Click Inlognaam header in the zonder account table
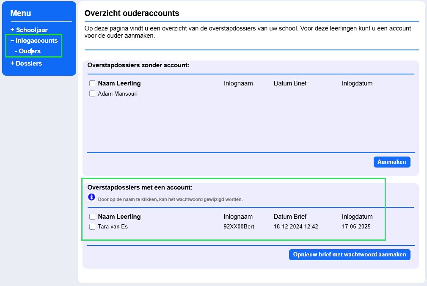 [x=238, y=83]
